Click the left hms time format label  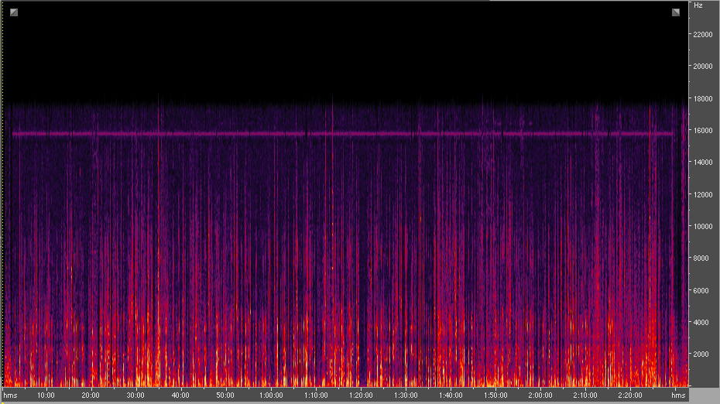click(10, 395)
